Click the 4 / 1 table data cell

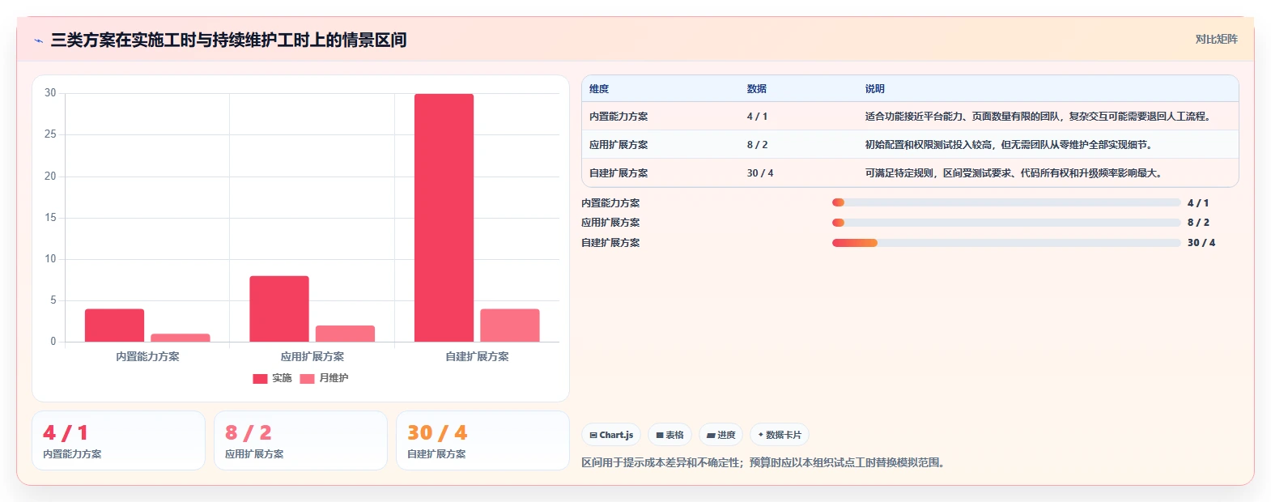click(x=757, y=117)
